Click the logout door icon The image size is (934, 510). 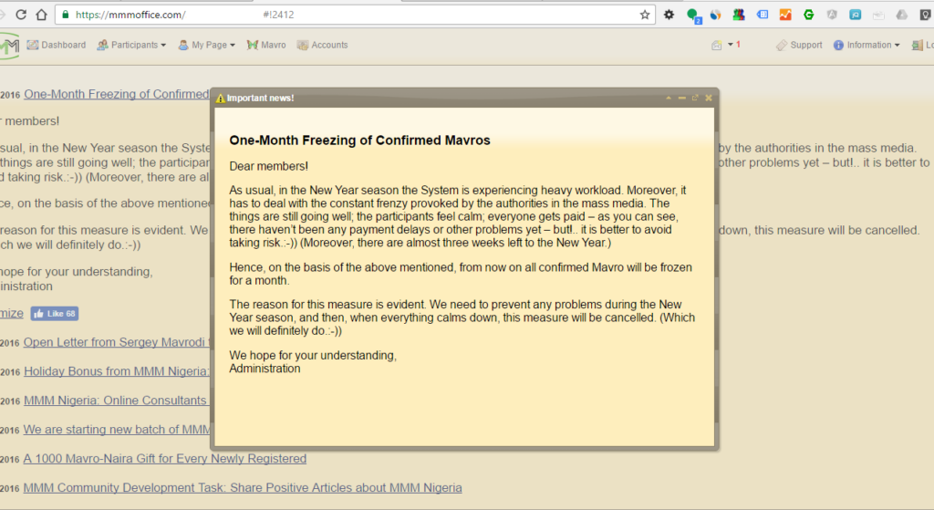pos(918,46)
